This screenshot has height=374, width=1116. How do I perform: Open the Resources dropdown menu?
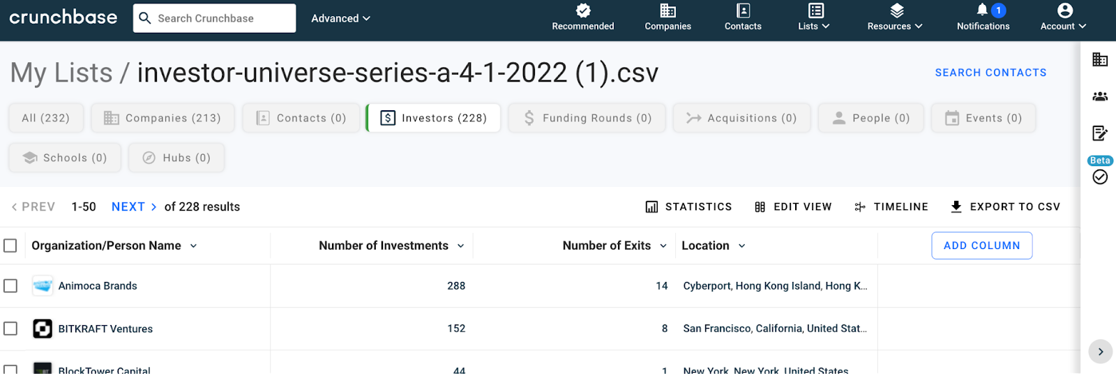tap(895, 17)
